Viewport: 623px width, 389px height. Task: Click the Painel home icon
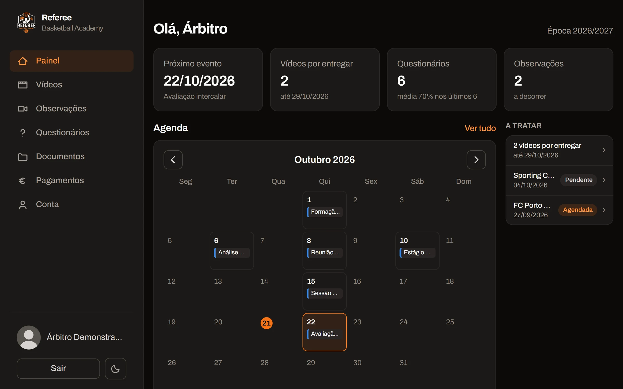click(23, 61)
